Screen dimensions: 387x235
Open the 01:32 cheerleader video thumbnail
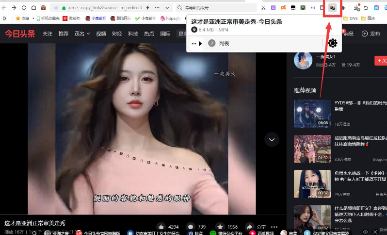[312, 149]
